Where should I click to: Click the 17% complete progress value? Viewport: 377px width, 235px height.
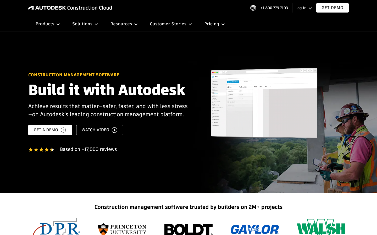[x=241, y=91]
